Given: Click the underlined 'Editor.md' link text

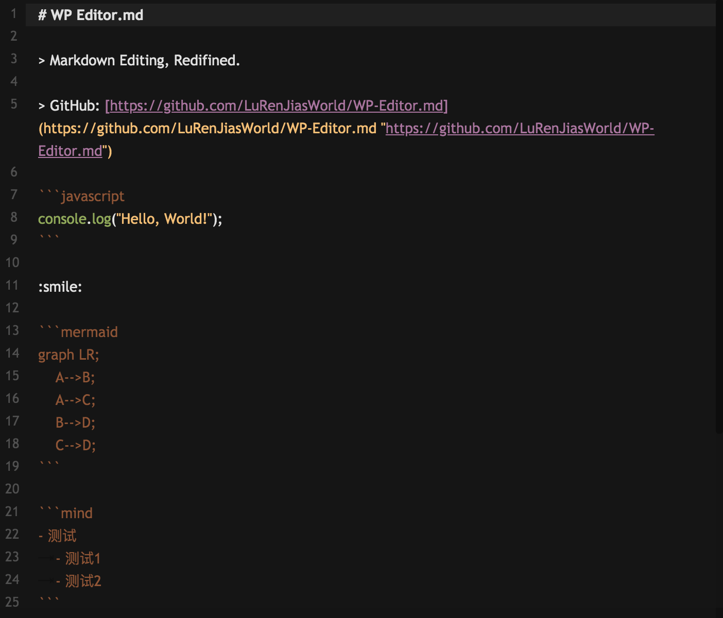Looking at the screenshot, I should pos(70,151).
